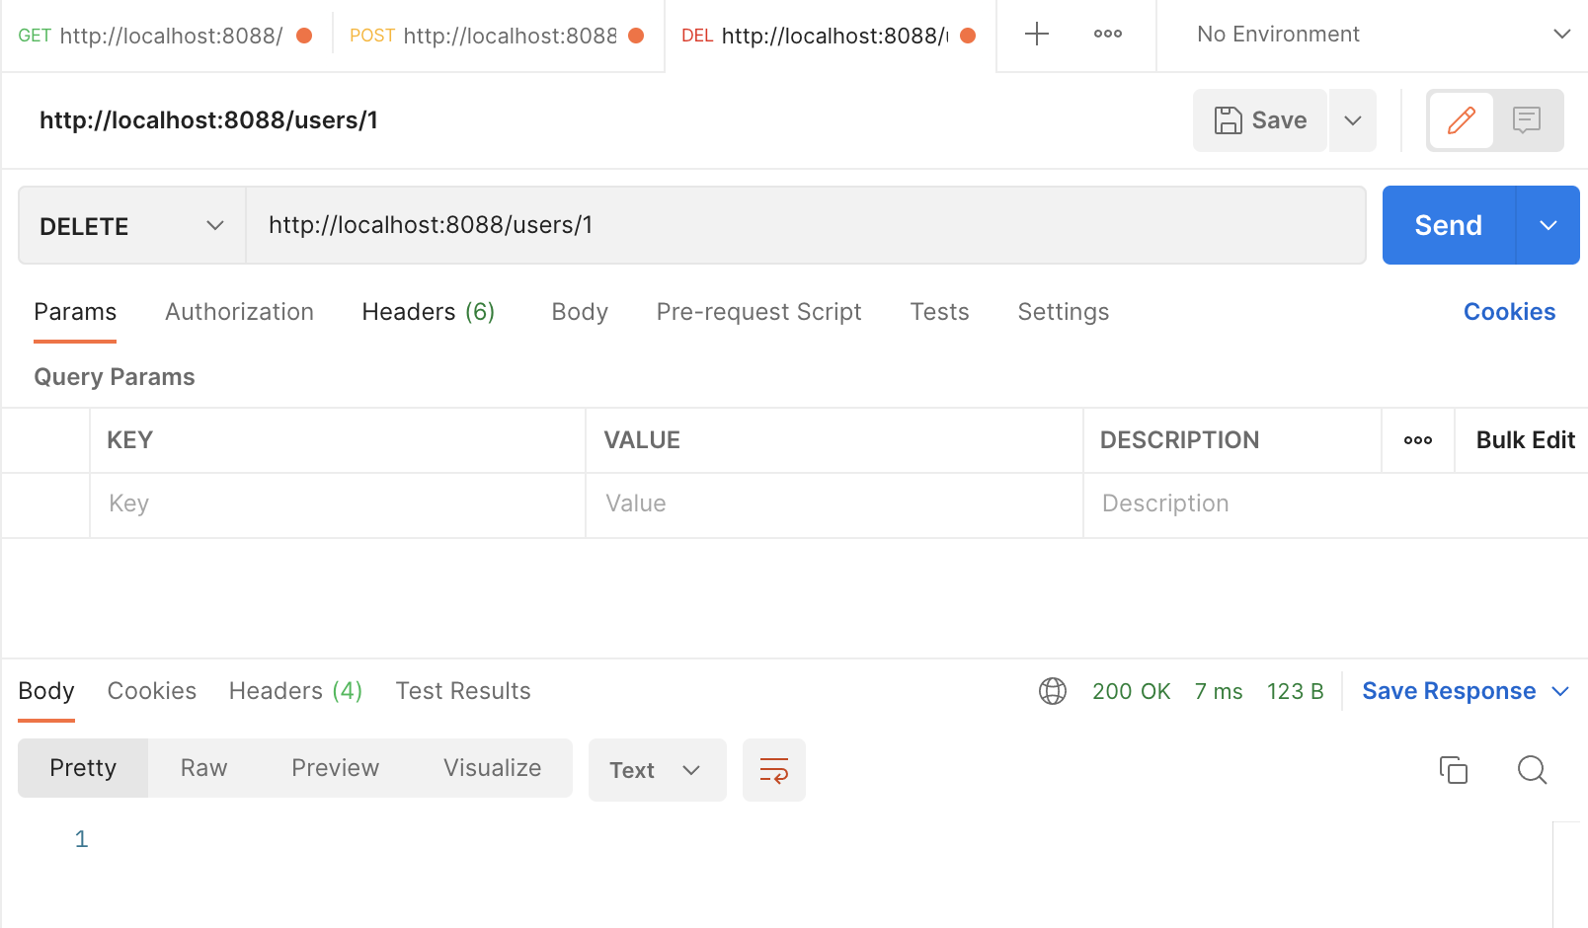Screen dimensions: 1588x928
Task: Open the comments speech bubble icon
Action: tap(1527, 120)
